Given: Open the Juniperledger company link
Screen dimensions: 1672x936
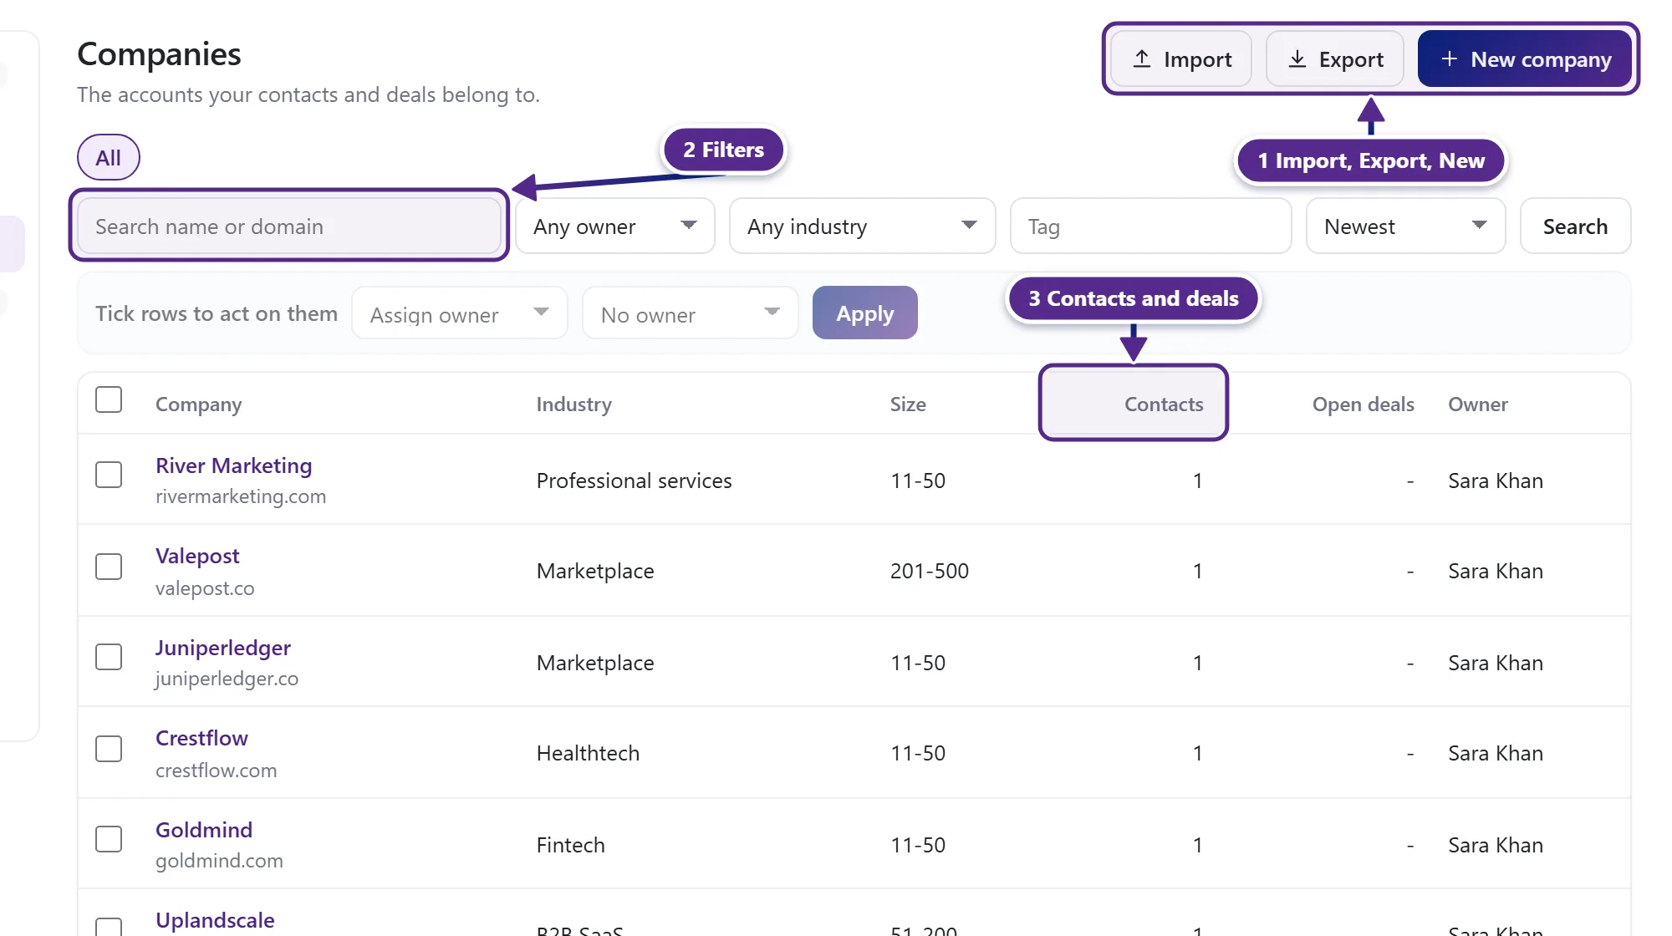Looking at the screenshot, I should (223, 648).
